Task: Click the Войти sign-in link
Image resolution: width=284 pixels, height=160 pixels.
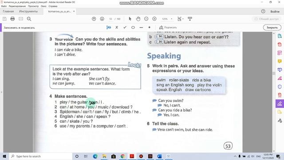Action: [x=275, y=12]
